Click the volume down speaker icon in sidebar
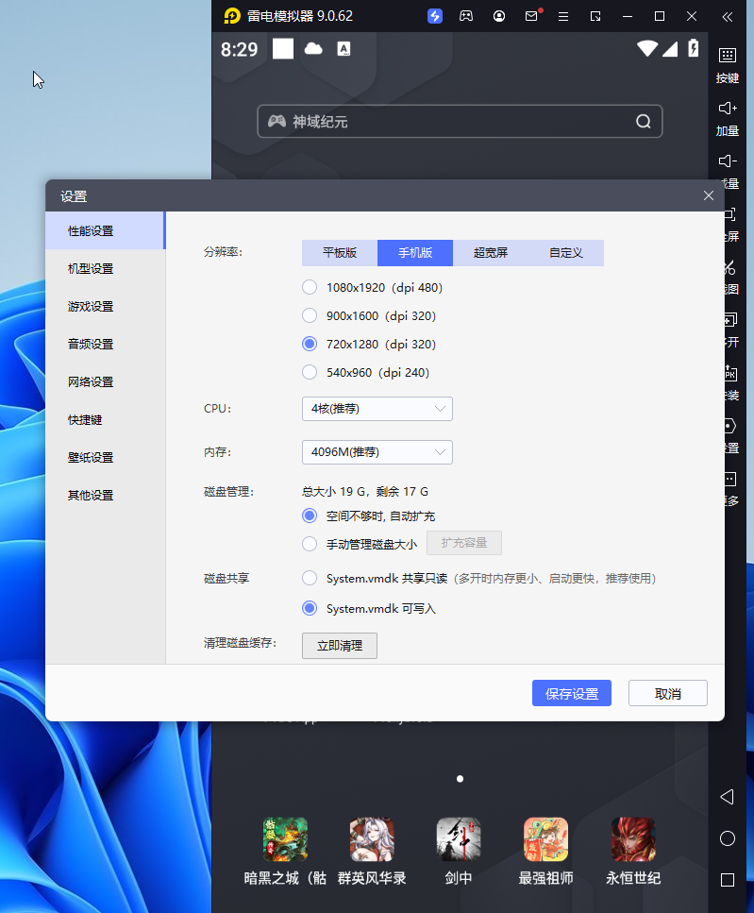This screenshot has width=754, height=913. (x=728, y=161)
